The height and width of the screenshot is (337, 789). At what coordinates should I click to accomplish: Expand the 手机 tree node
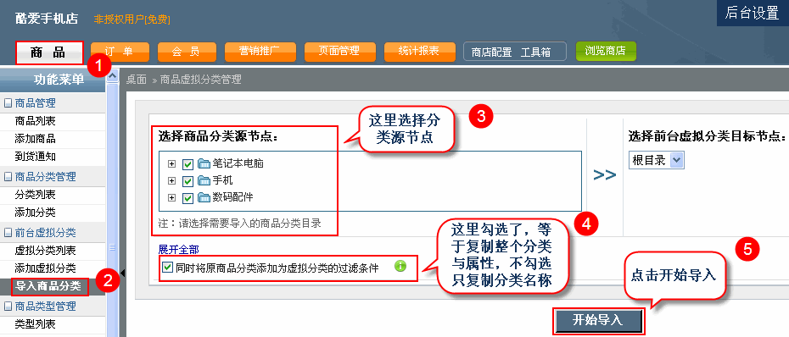[172, 181]
